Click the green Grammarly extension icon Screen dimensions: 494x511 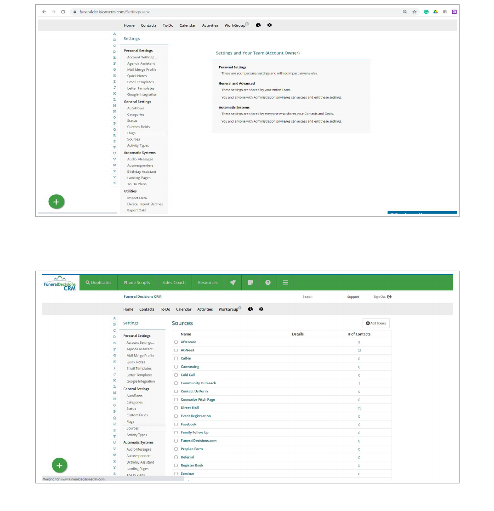click(426, 12)
